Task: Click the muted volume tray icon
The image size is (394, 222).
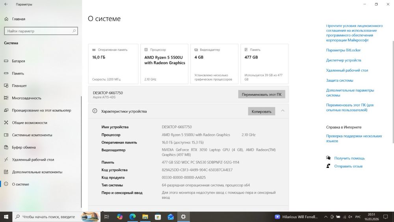Action: click(x=350, y=217)
